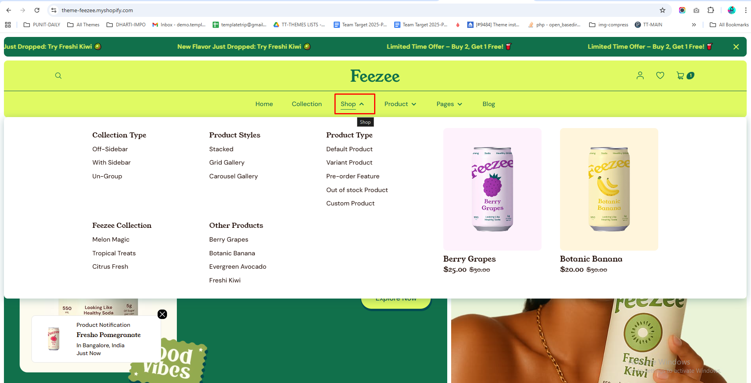Dismiss the announcement bar with X
The width and height of the screenshot is (751, 383).
click(736, 47)
